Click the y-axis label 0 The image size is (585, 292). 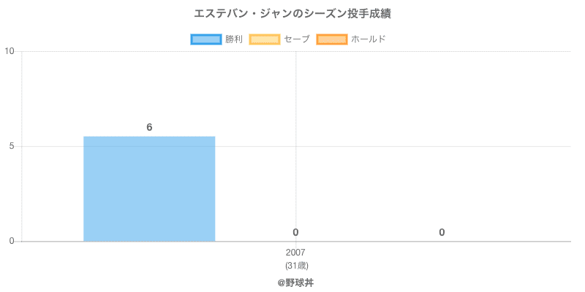(12, 241)
